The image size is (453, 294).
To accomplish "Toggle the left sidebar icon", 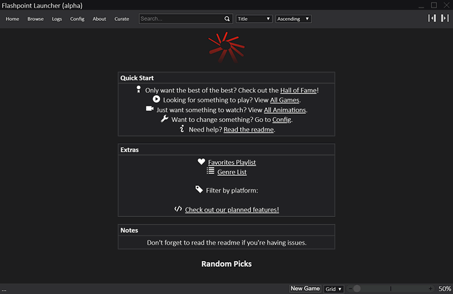I will [432, 18].
